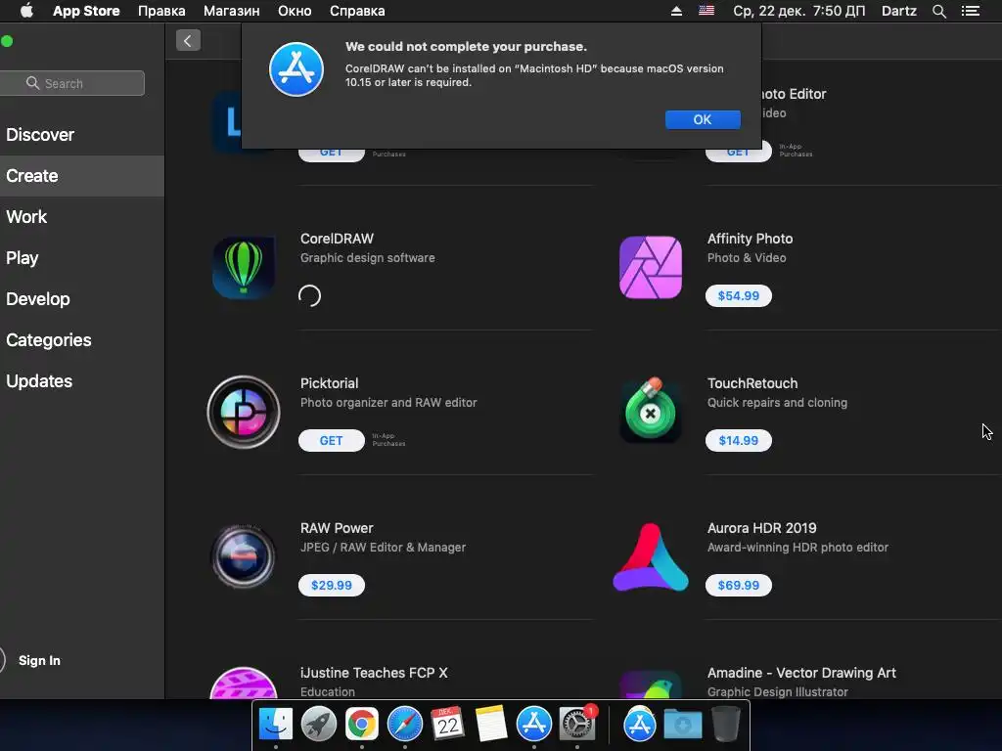Open the Apple menu

coord(26,11)
